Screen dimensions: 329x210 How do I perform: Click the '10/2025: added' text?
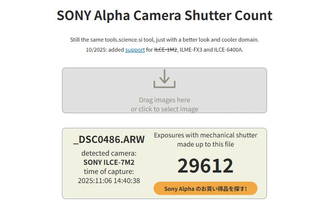tap(105, 49)
